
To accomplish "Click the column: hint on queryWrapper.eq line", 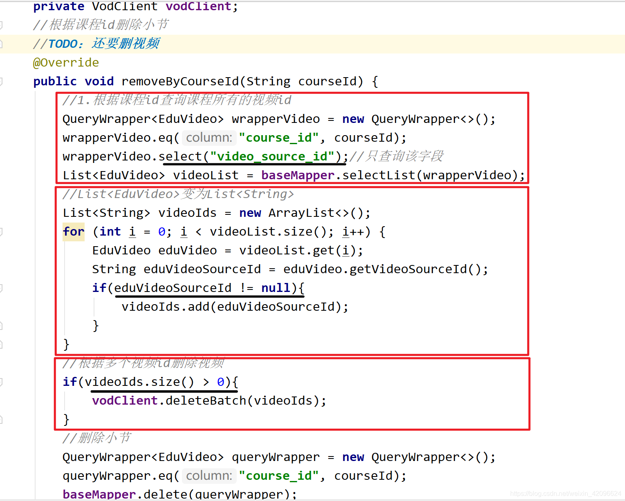I will [209, 476].
